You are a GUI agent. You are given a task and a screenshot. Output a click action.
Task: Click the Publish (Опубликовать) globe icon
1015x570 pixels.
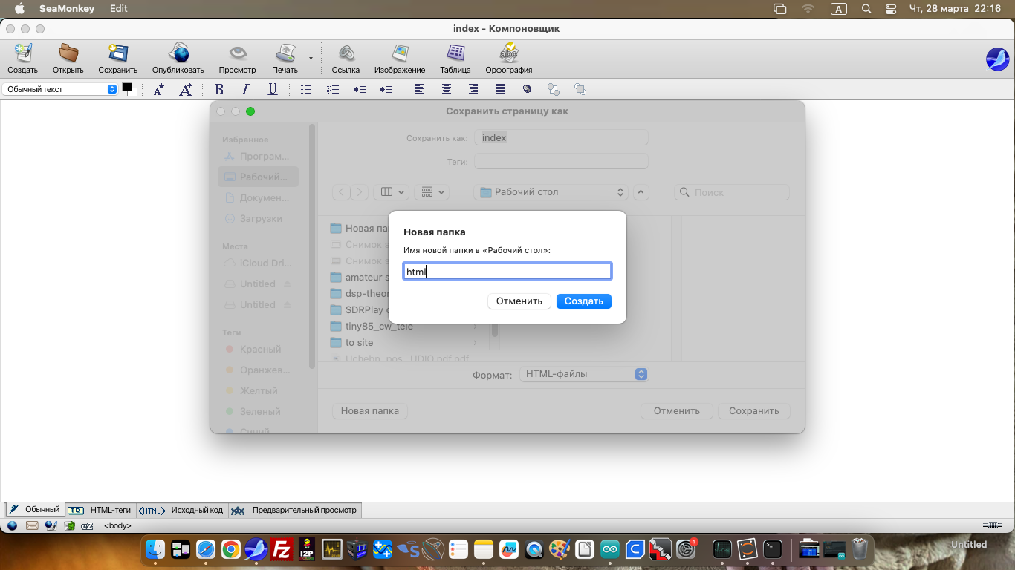(x=178, y=54)
